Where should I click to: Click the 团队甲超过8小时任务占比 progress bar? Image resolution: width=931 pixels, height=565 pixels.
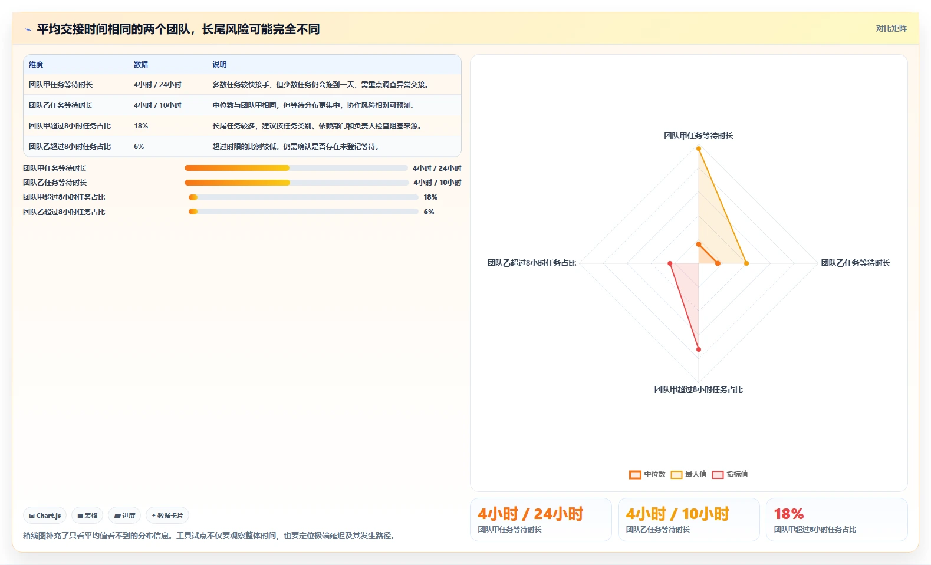click(x=304, y=197)
